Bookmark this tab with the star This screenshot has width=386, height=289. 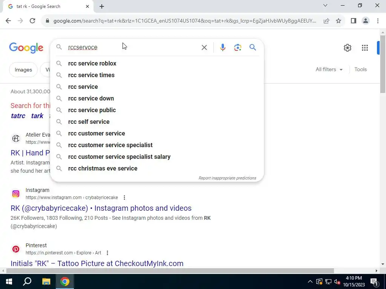(x=339, y=21)
